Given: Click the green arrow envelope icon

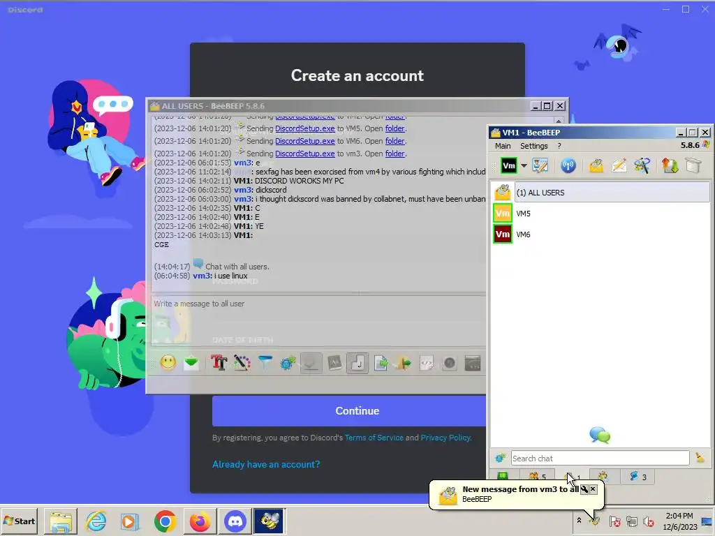Looking at the screenshot, I should pos(191,363).
